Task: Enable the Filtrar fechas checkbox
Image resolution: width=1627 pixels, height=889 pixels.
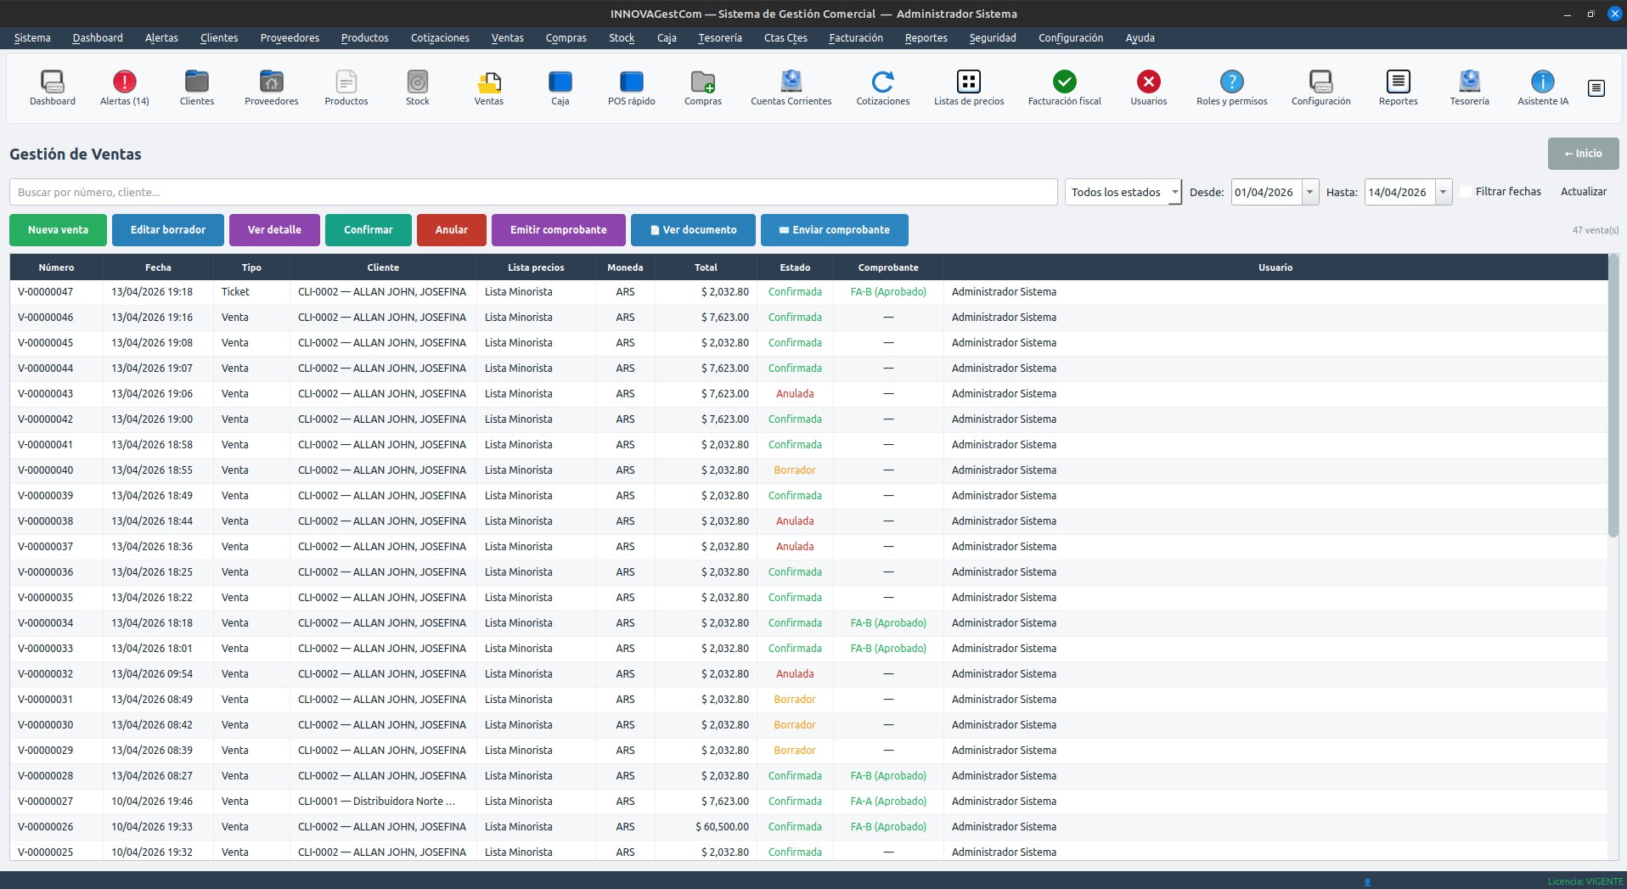Action: tap(1466, 192)
